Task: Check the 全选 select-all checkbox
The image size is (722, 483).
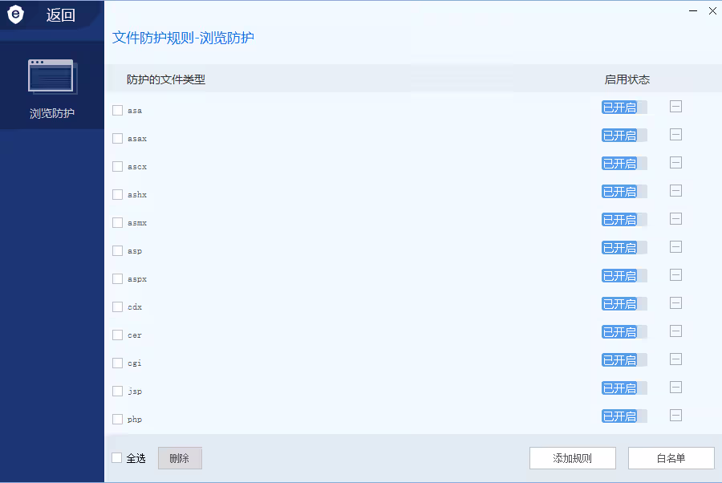Action: (117, 458)
